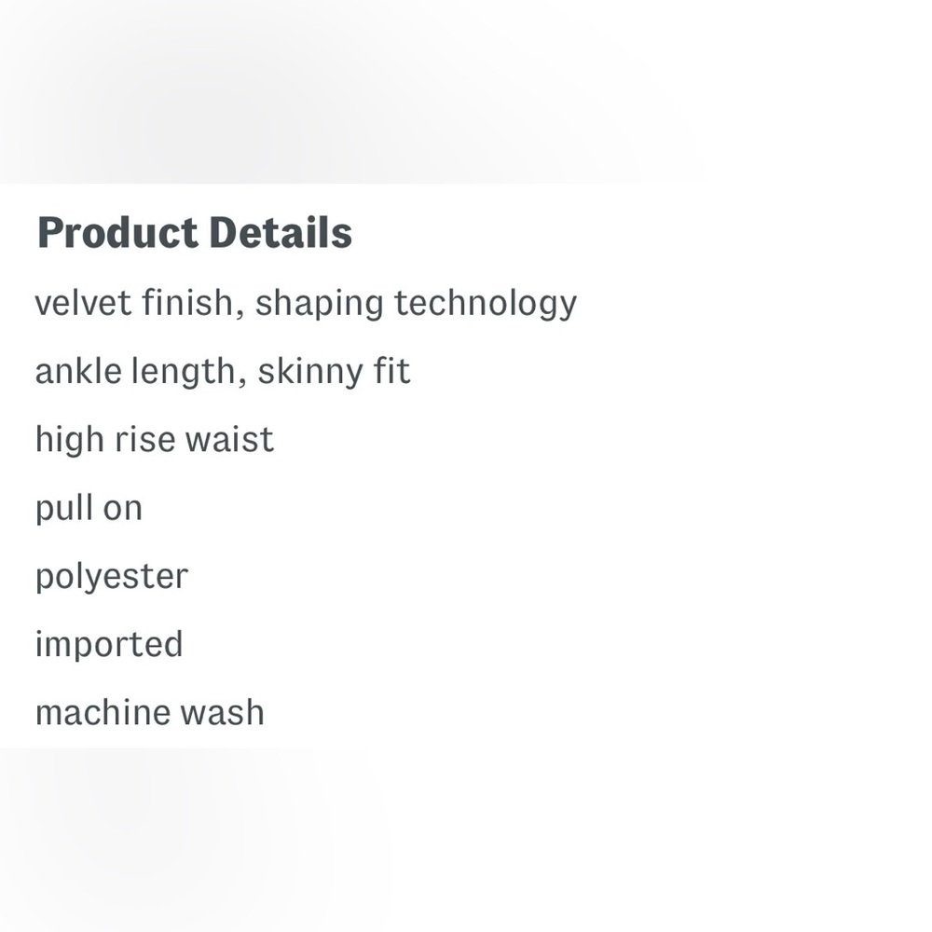Select the polyester material line

(112, 578)
